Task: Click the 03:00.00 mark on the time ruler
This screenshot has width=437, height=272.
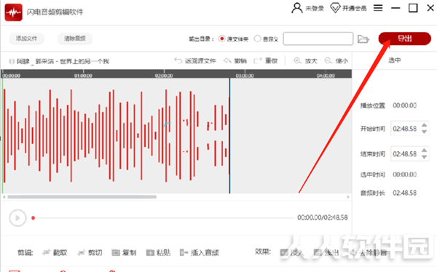Action: [245, 76]
